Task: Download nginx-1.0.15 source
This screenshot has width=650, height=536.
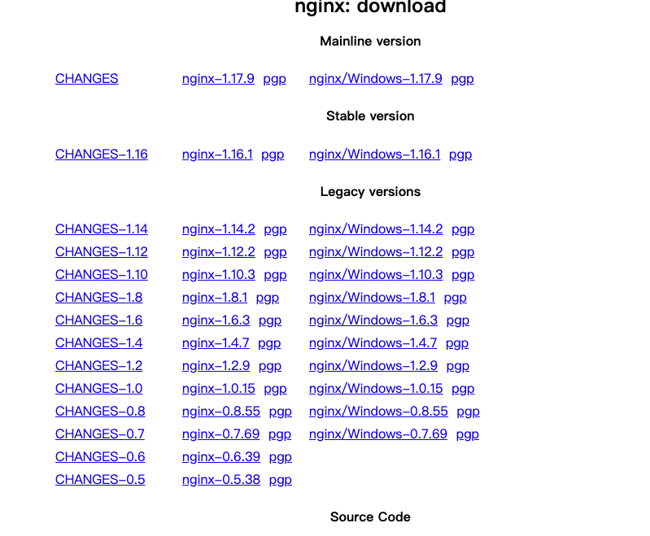Action: [219, 389]
